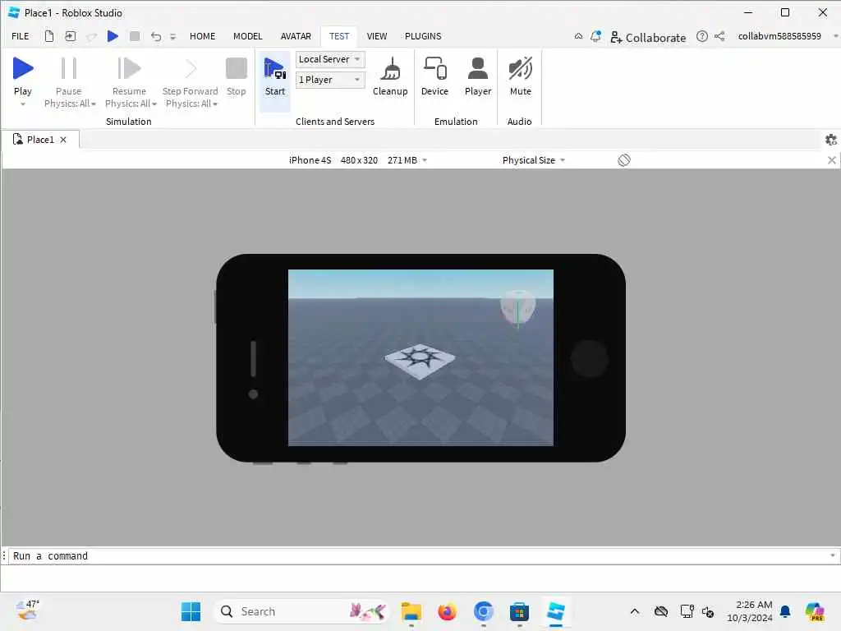The image size is (841, 631).
Task: Open File Explorer from the taskbar
Action: [x=411, y=611]
